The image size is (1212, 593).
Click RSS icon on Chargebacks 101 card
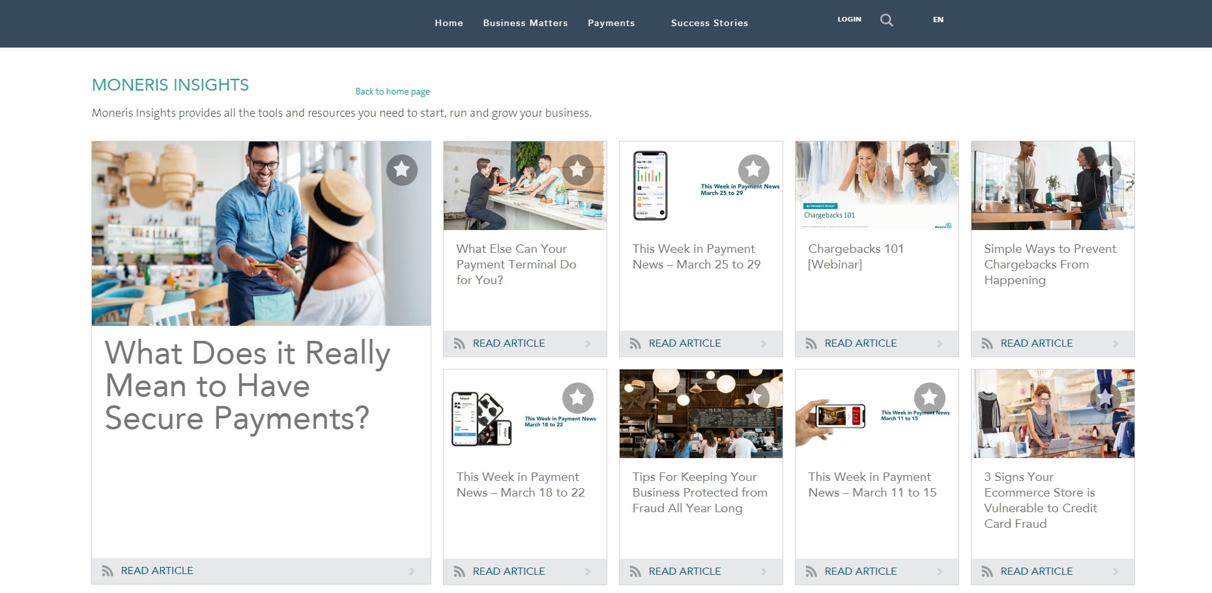point(811,343)
